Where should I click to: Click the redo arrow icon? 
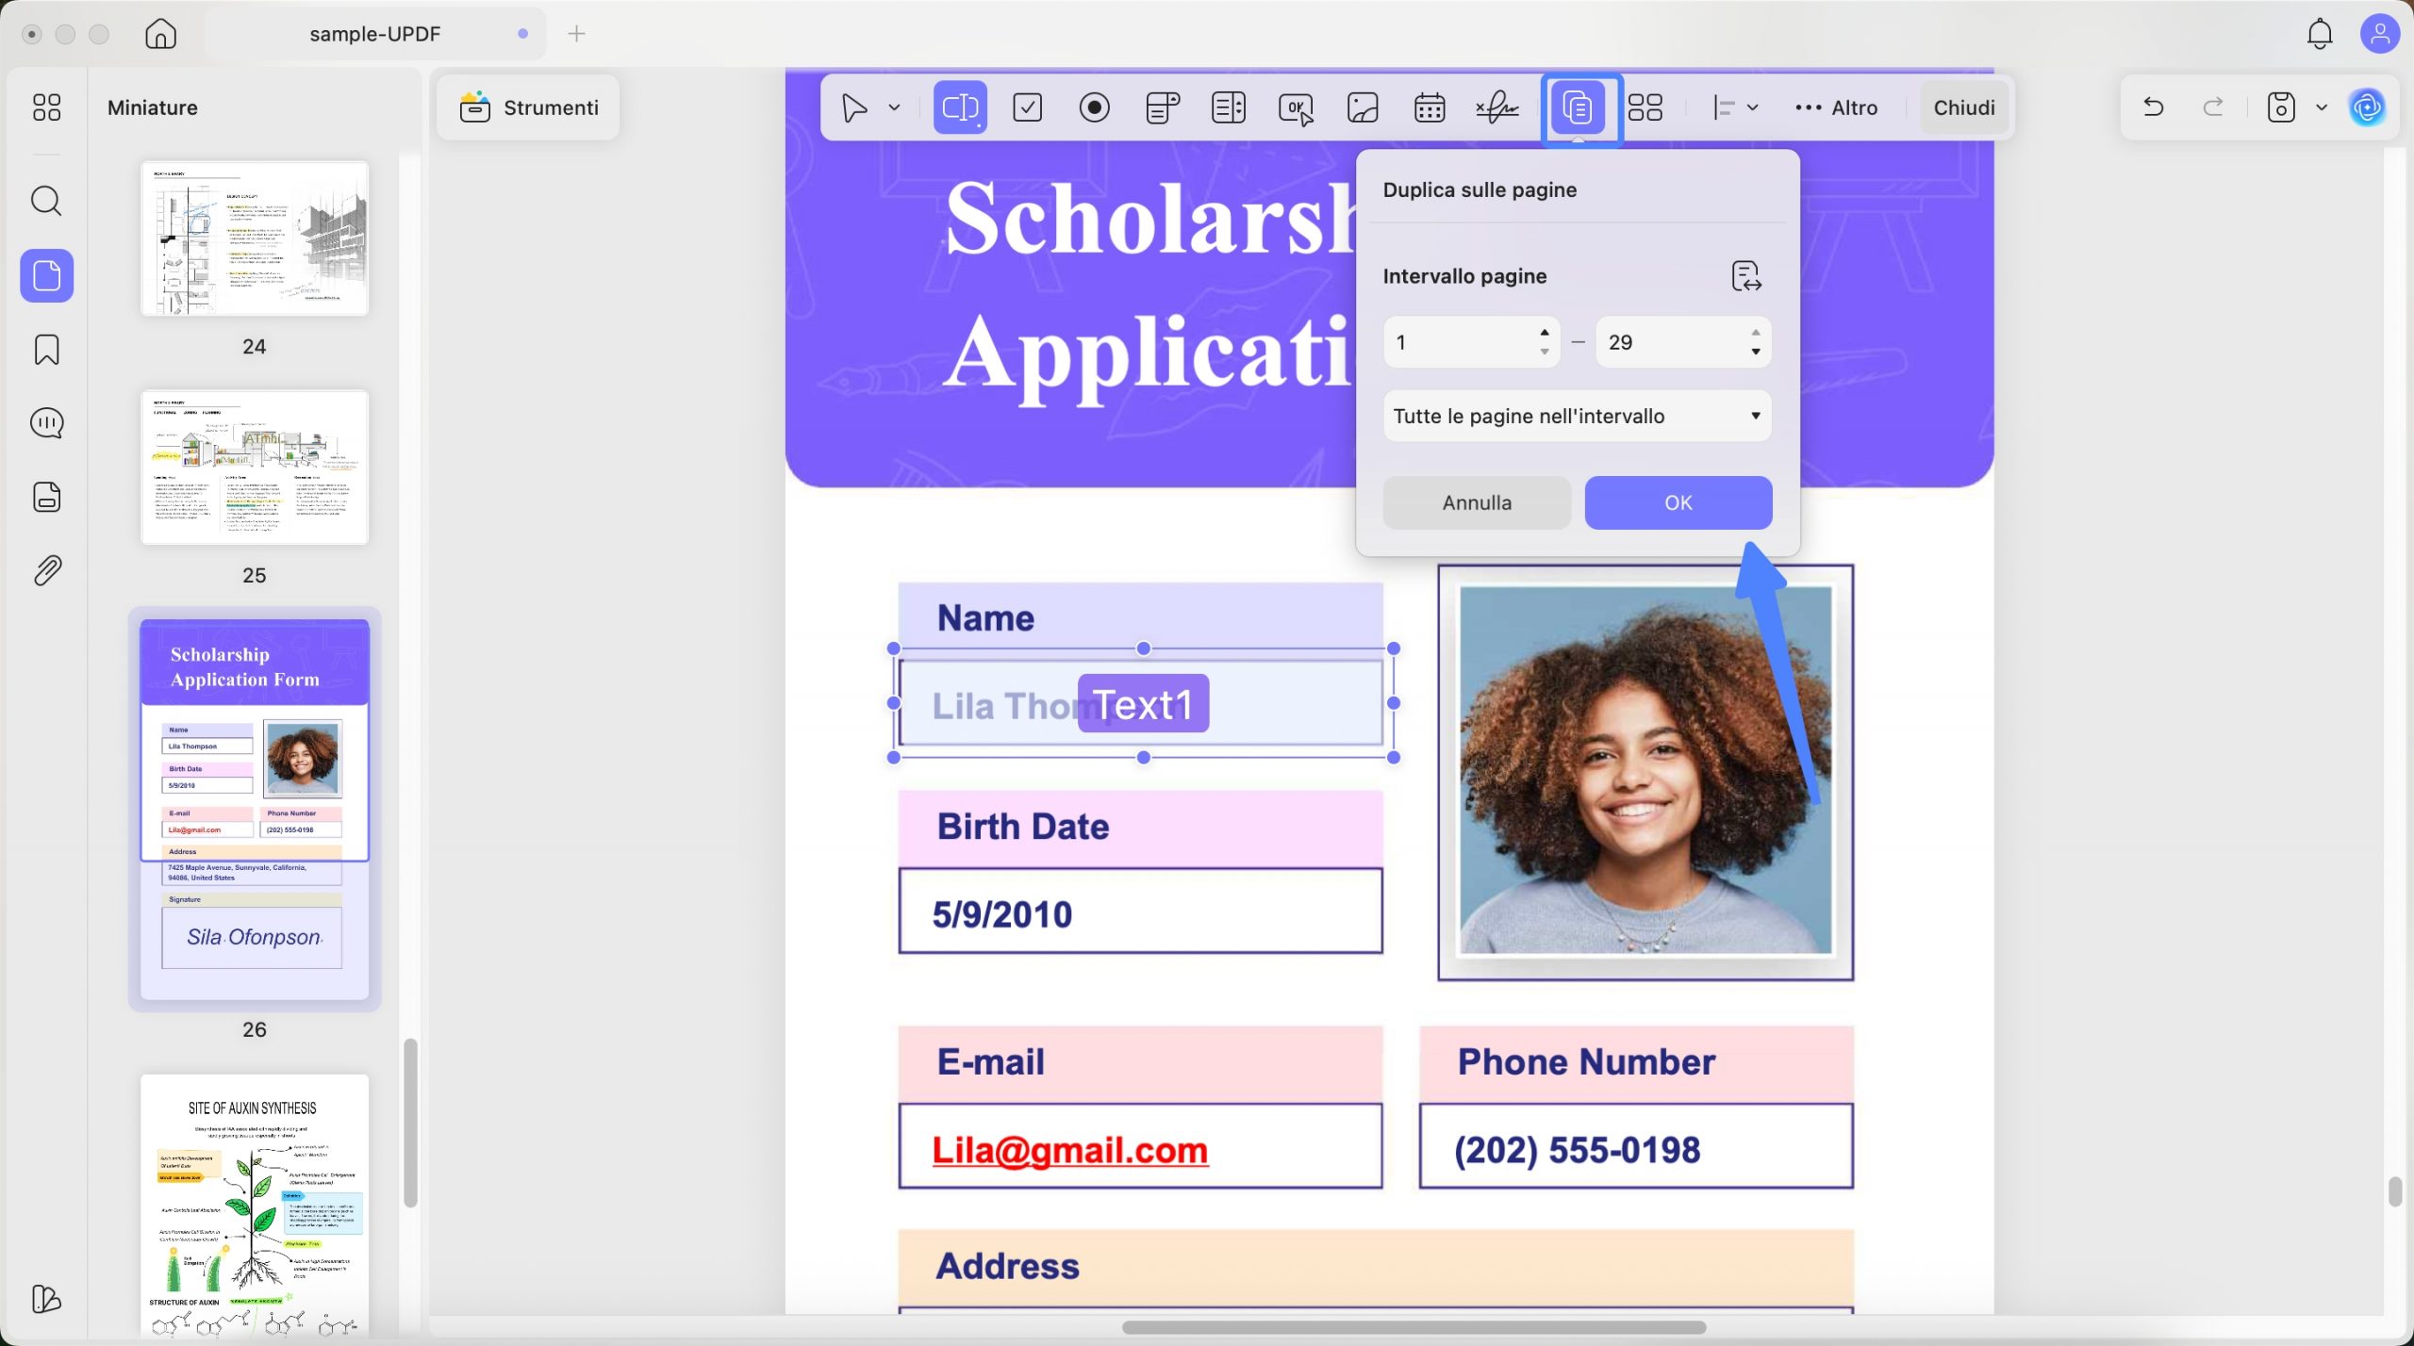coord(2213,107)
